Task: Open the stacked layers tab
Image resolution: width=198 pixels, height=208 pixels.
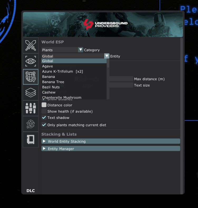Action: pyautogui.click(x=31, y=93)
